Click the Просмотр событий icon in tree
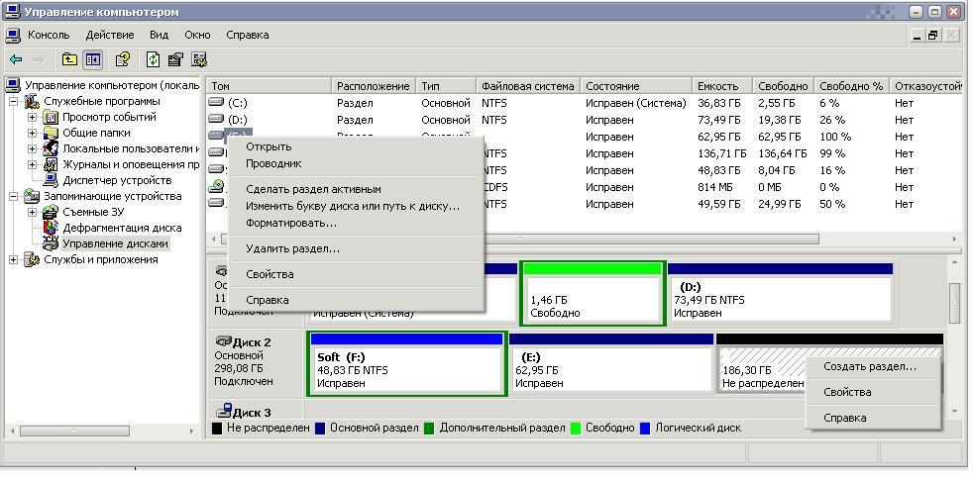The image size is (973, 481). coord(51,117)
